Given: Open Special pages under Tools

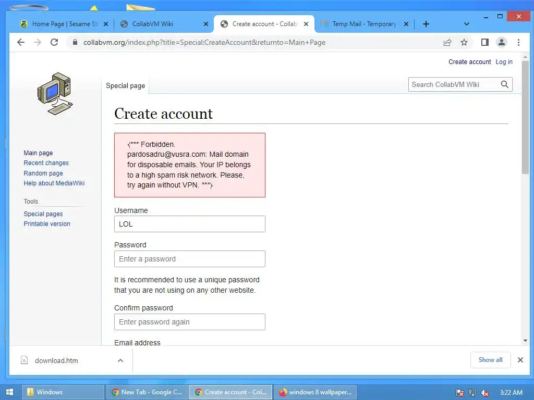Looking at the screenshot, I should click(43, 214).
